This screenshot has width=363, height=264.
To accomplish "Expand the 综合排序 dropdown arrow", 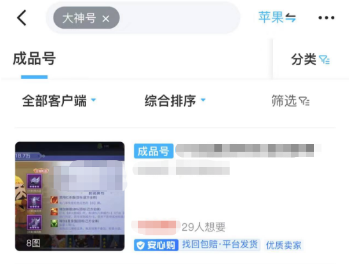I will coord(203,100).
